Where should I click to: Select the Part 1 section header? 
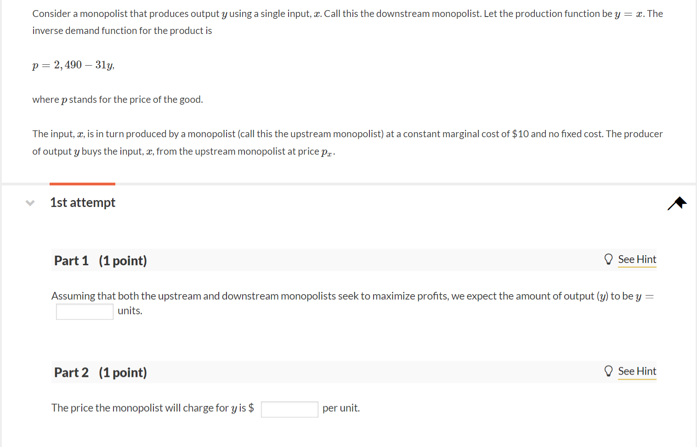pyautogui.click(x=100, y=260)
